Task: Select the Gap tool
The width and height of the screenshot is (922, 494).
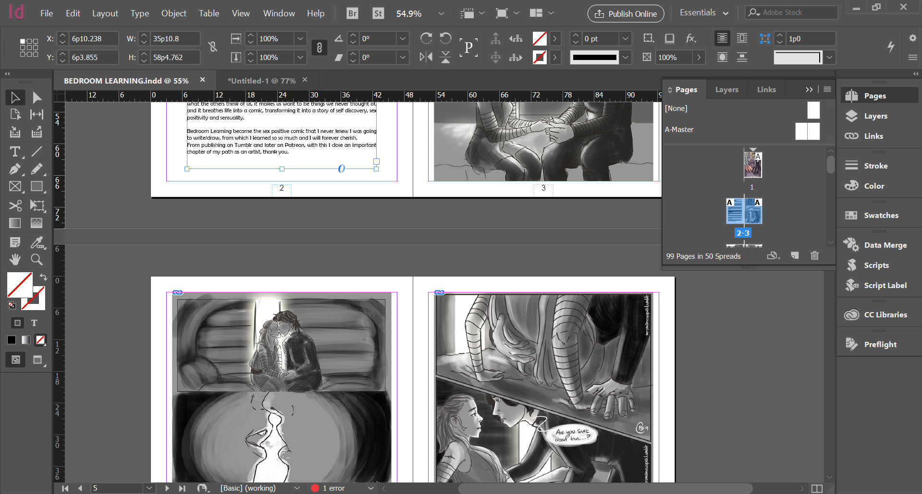Action: [37, 114]
